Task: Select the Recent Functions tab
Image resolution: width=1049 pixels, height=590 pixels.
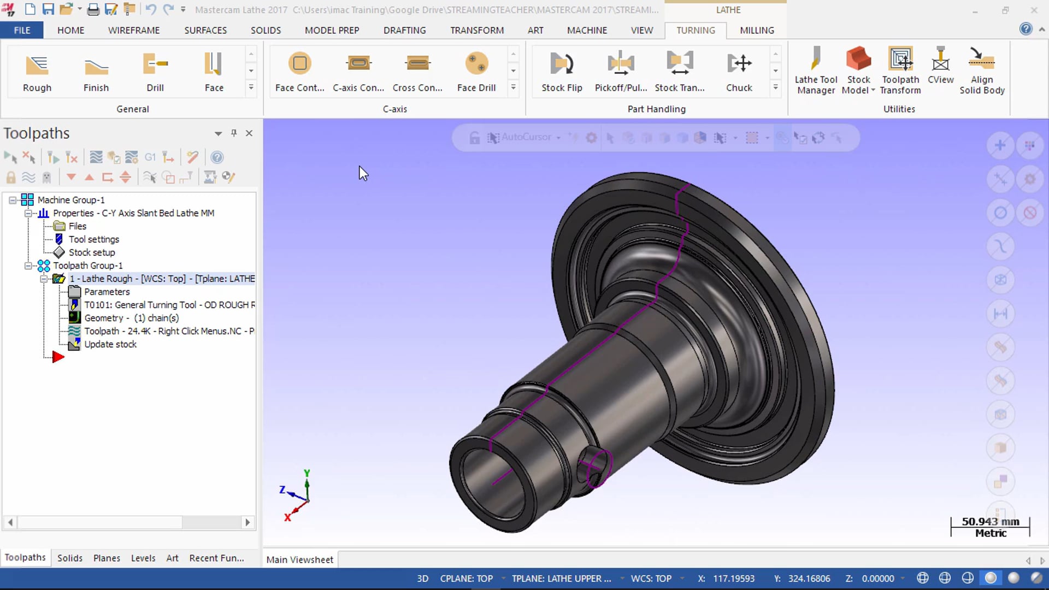Action: (x=215, y=557)
